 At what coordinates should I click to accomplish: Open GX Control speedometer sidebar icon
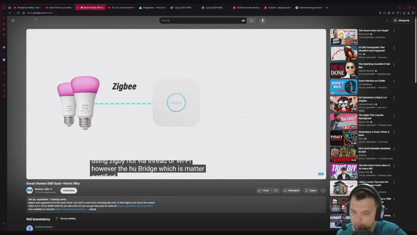[4, 18]
